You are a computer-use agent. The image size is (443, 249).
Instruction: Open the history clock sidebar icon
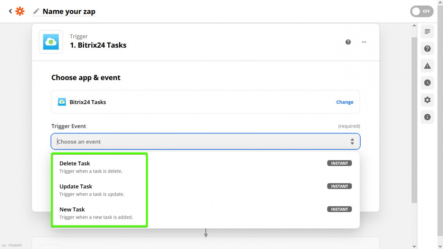(427, 83)
